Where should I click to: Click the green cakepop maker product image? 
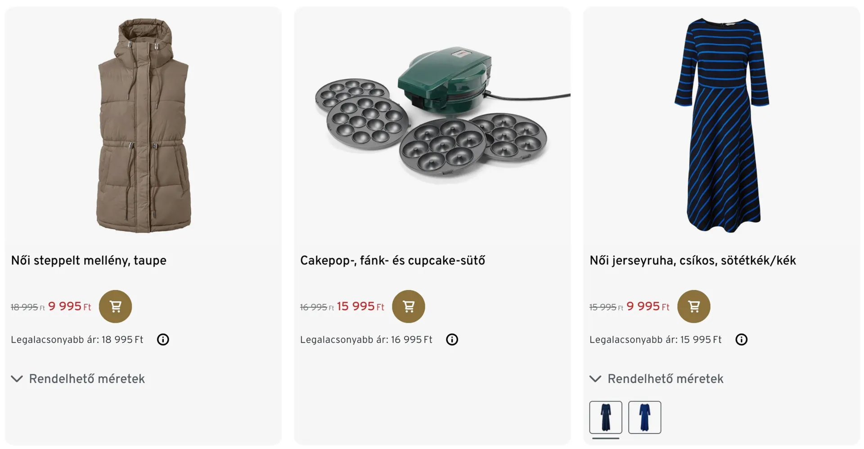point(432,117)
